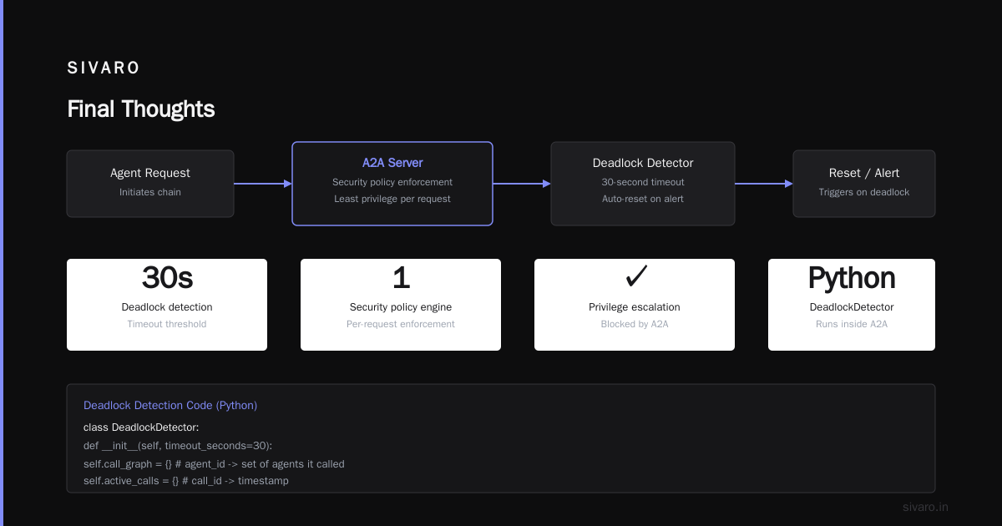Image resolution: width=1002 pixels, height=526 pixels.
Task: Select the Privilege escalation card
Action: [635, 305]
